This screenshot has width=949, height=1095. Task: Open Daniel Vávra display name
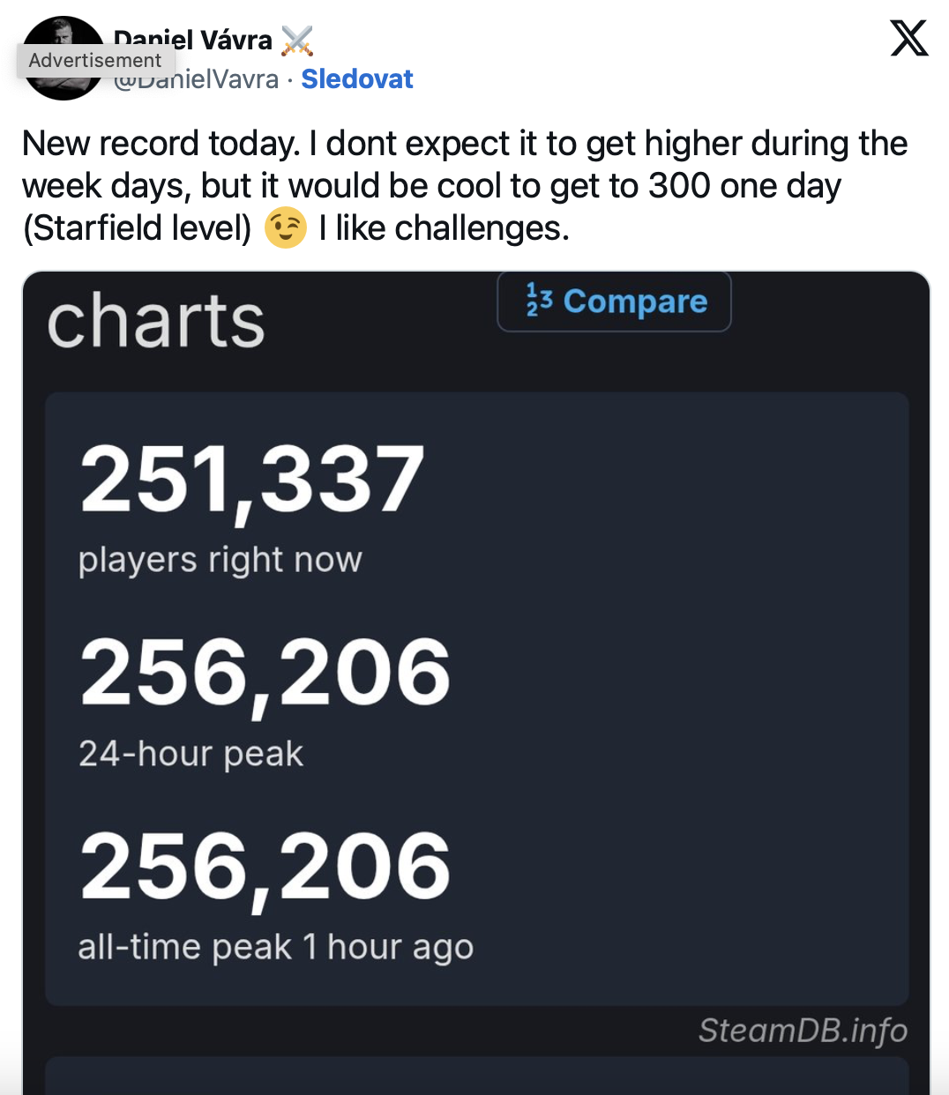194,39
